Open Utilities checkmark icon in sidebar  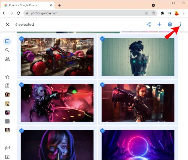pyautogui.click(x=7, y=148)
